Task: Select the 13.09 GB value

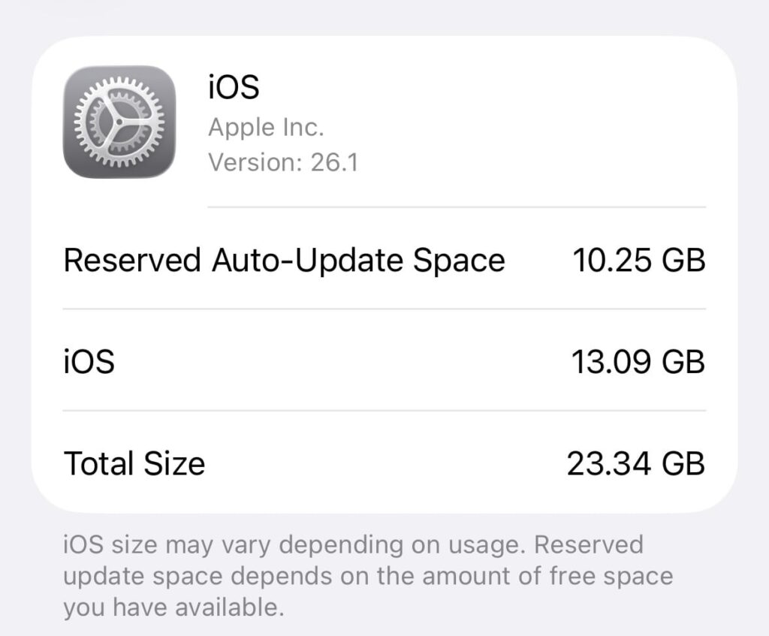Action: 640,361
